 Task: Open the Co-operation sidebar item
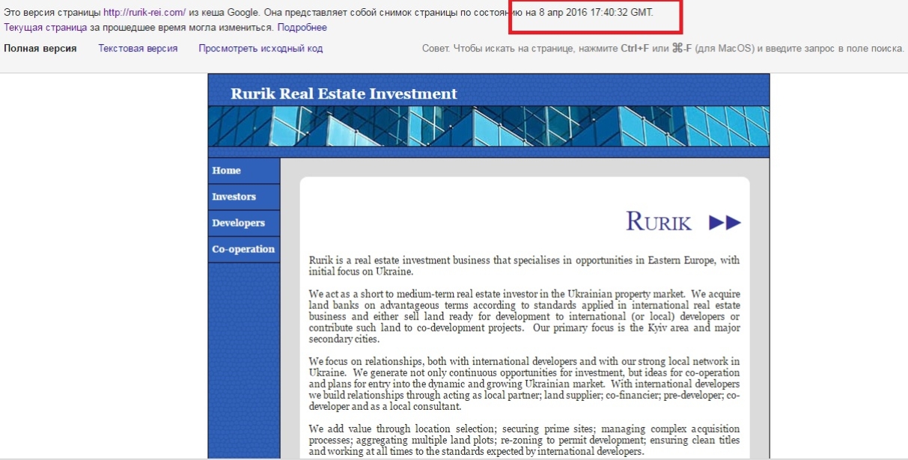(243, 249)
